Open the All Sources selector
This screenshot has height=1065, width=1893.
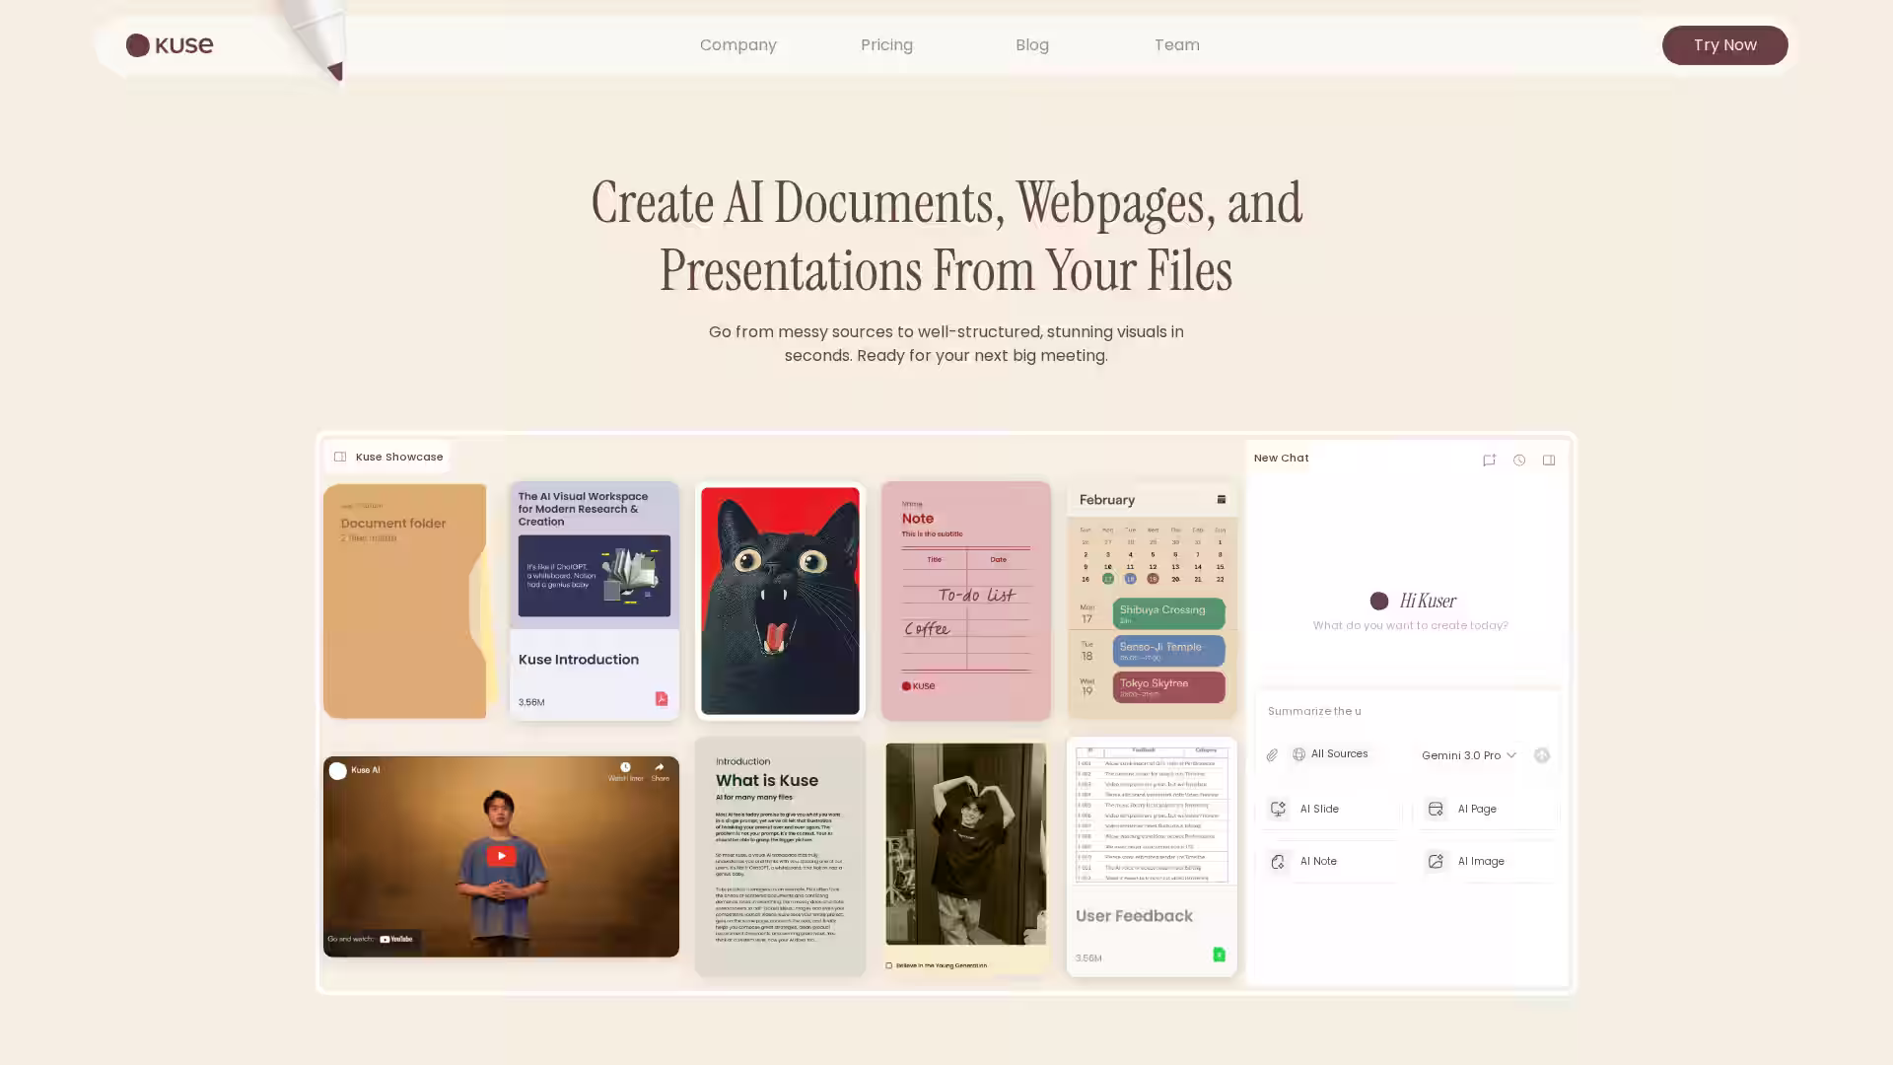[x=1330, y=754]
